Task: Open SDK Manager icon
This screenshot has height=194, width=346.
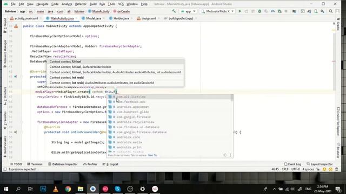Action: pyautogui.click(x=322, y=11)
